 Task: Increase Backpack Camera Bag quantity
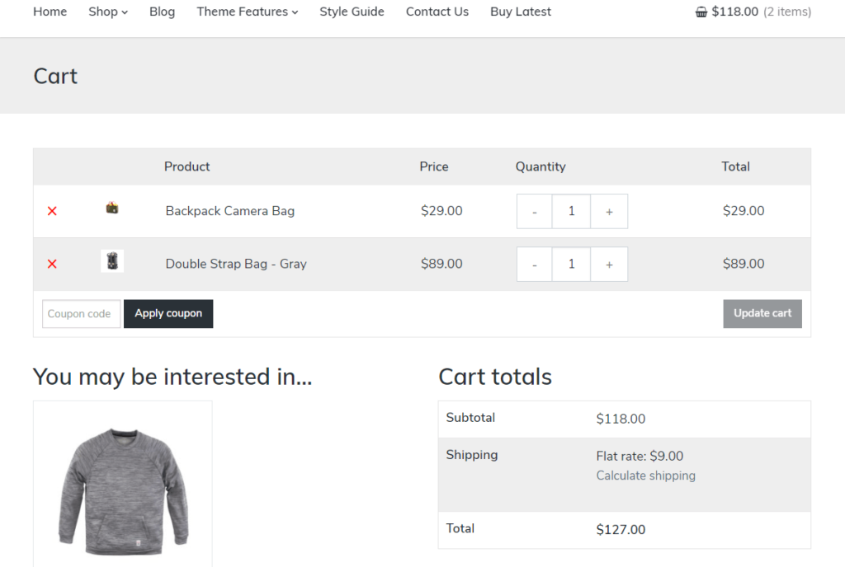[609, 212]
